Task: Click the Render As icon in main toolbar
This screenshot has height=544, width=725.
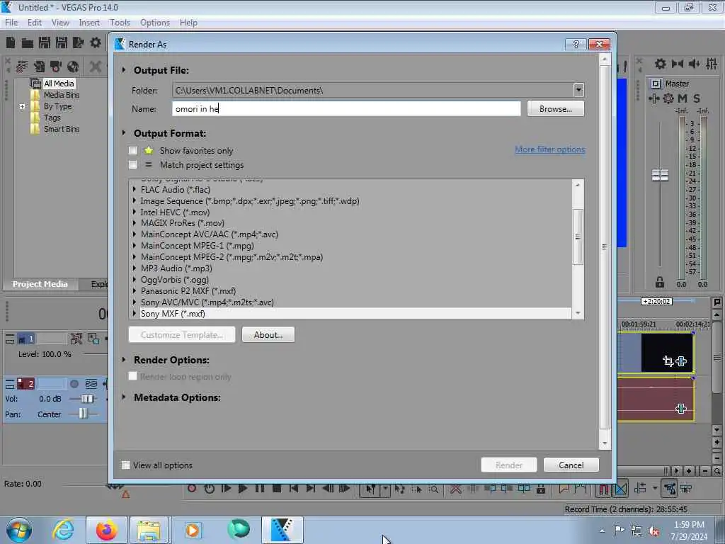Action: tap(78, 43)
